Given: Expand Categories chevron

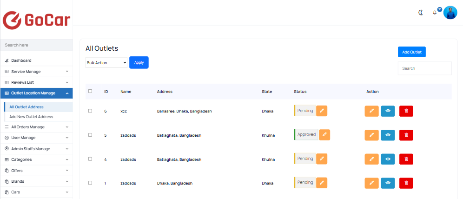Looking at the screenshot, I should tap(67, 159).
